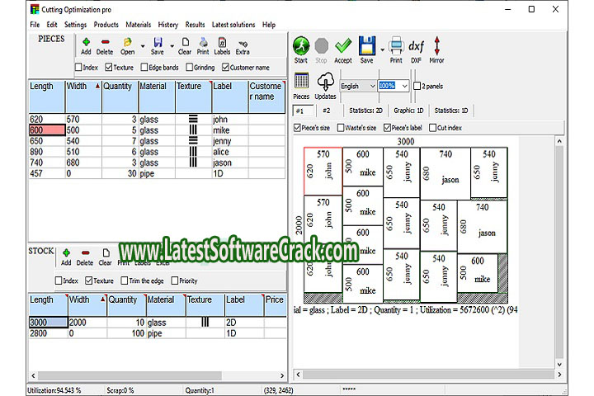Open the File menu
This screenshot has height=396, width=594.
(x=35, y=25)
